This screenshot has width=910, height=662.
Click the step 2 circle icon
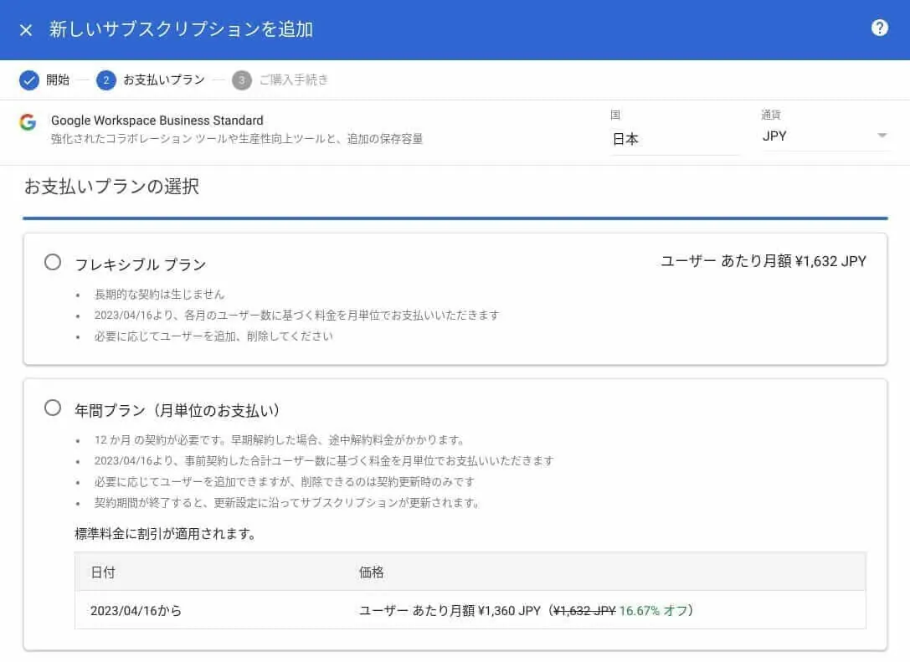click(x=106, y=80)
